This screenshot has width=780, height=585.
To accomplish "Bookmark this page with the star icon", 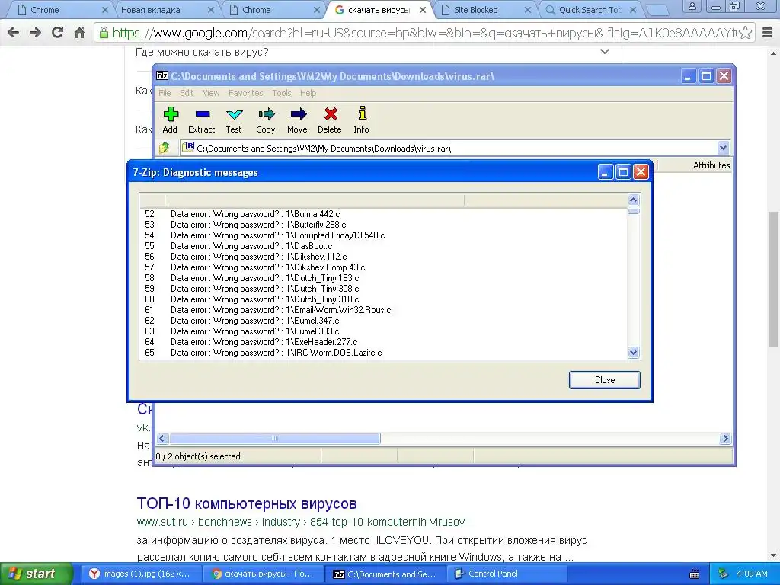I will [x=745, y=33].
